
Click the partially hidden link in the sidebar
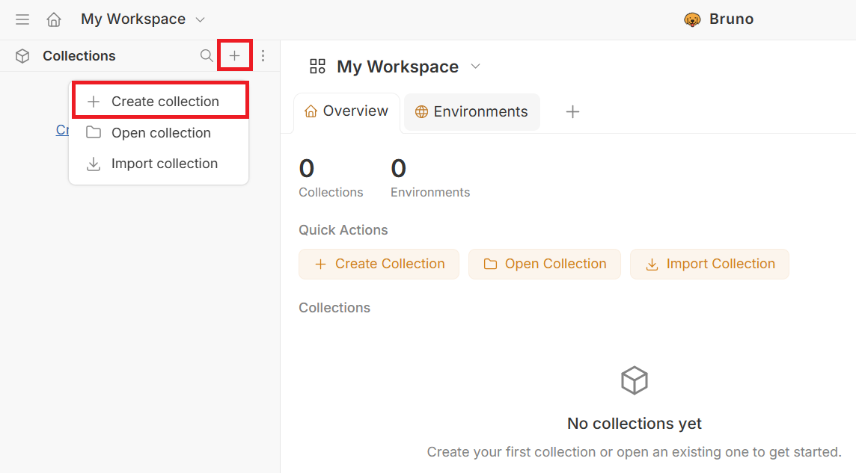point(62,130)
